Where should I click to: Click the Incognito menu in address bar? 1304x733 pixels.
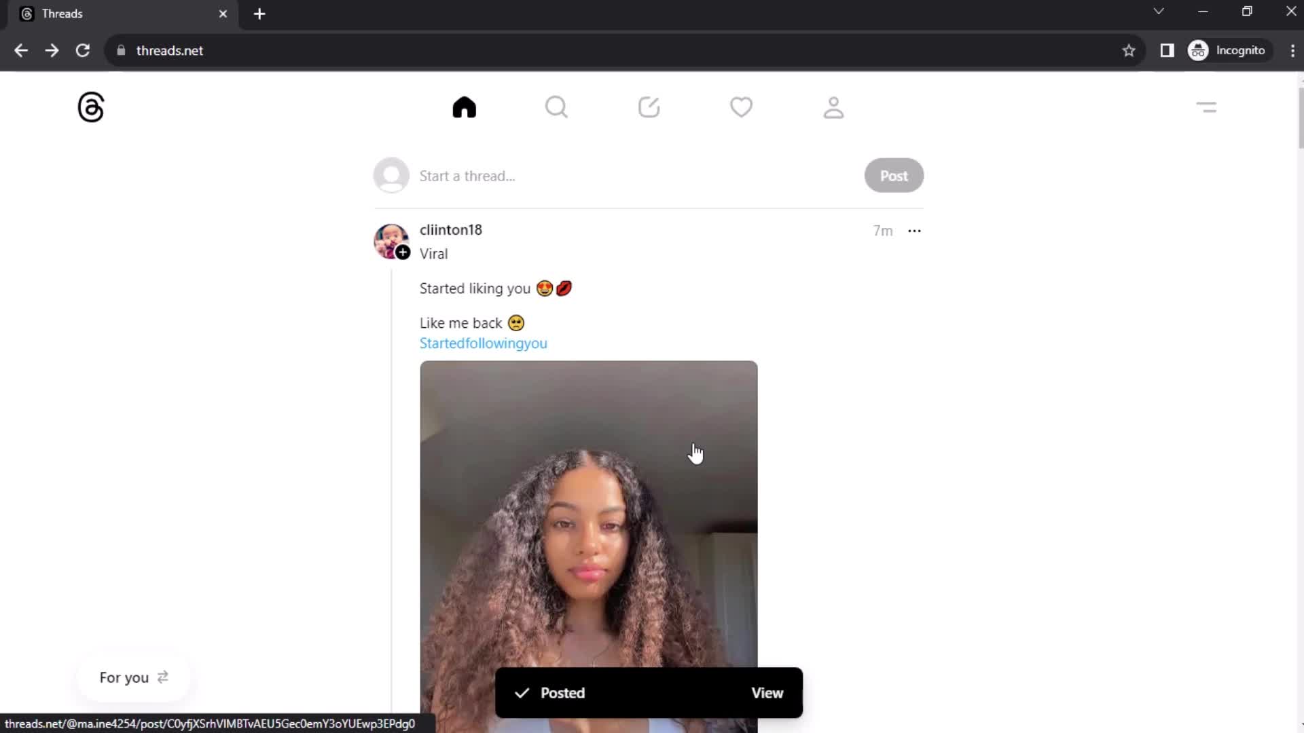(1226, 50)
